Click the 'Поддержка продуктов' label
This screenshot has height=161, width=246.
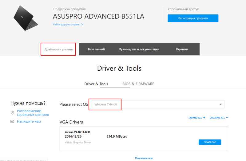(x=69, y=9)
